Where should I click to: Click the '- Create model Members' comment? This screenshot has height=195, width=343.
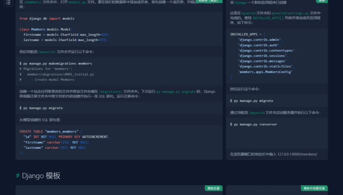tap(47, 80)
